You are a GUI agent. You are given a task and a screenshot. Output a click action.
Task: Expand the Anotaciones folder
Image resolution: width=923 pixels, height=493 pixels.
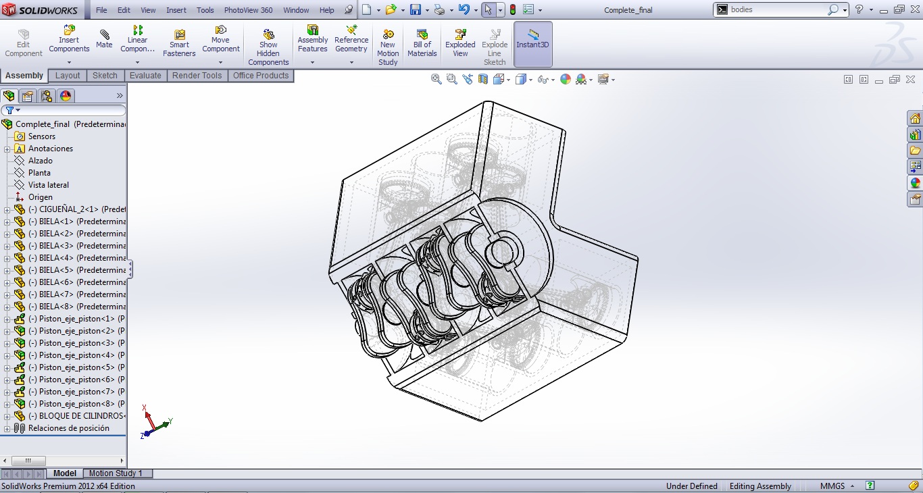[7, 149]
